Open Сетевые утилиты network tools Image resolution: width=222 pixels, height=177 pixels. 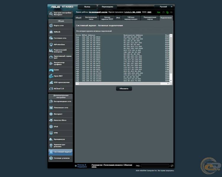coord(60,158)
